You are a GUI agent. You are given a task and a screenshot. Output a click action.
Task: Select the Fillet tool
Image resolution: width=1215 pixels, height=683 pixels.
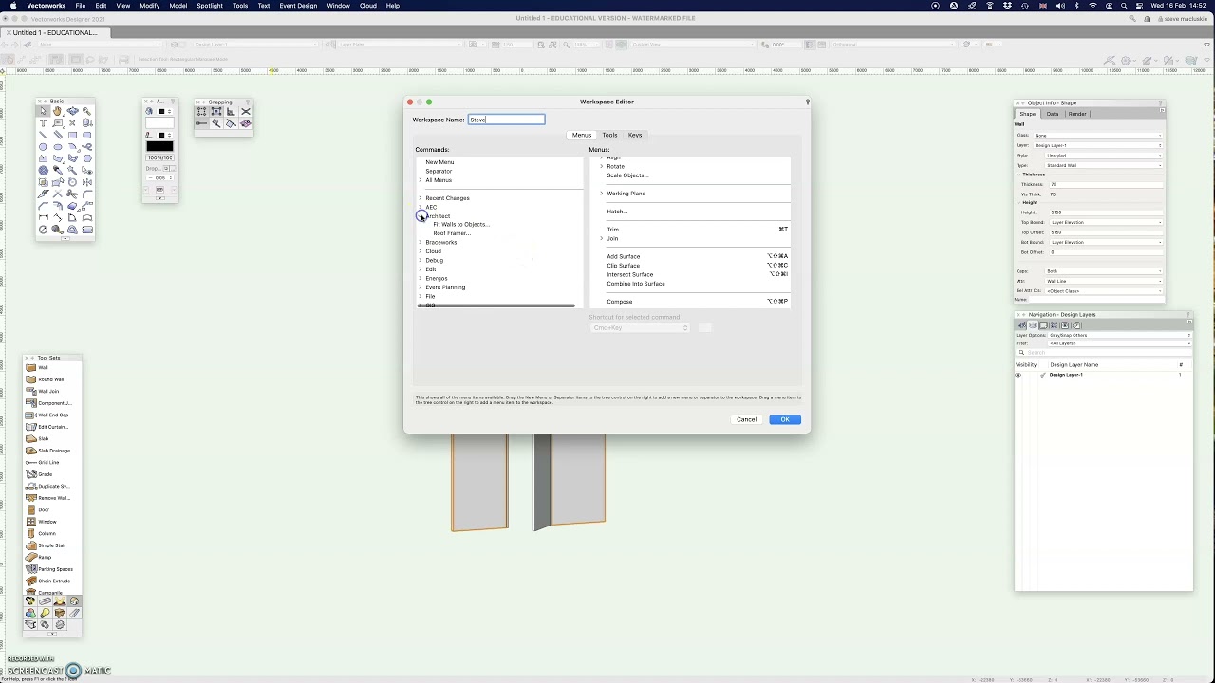point(87,194)
